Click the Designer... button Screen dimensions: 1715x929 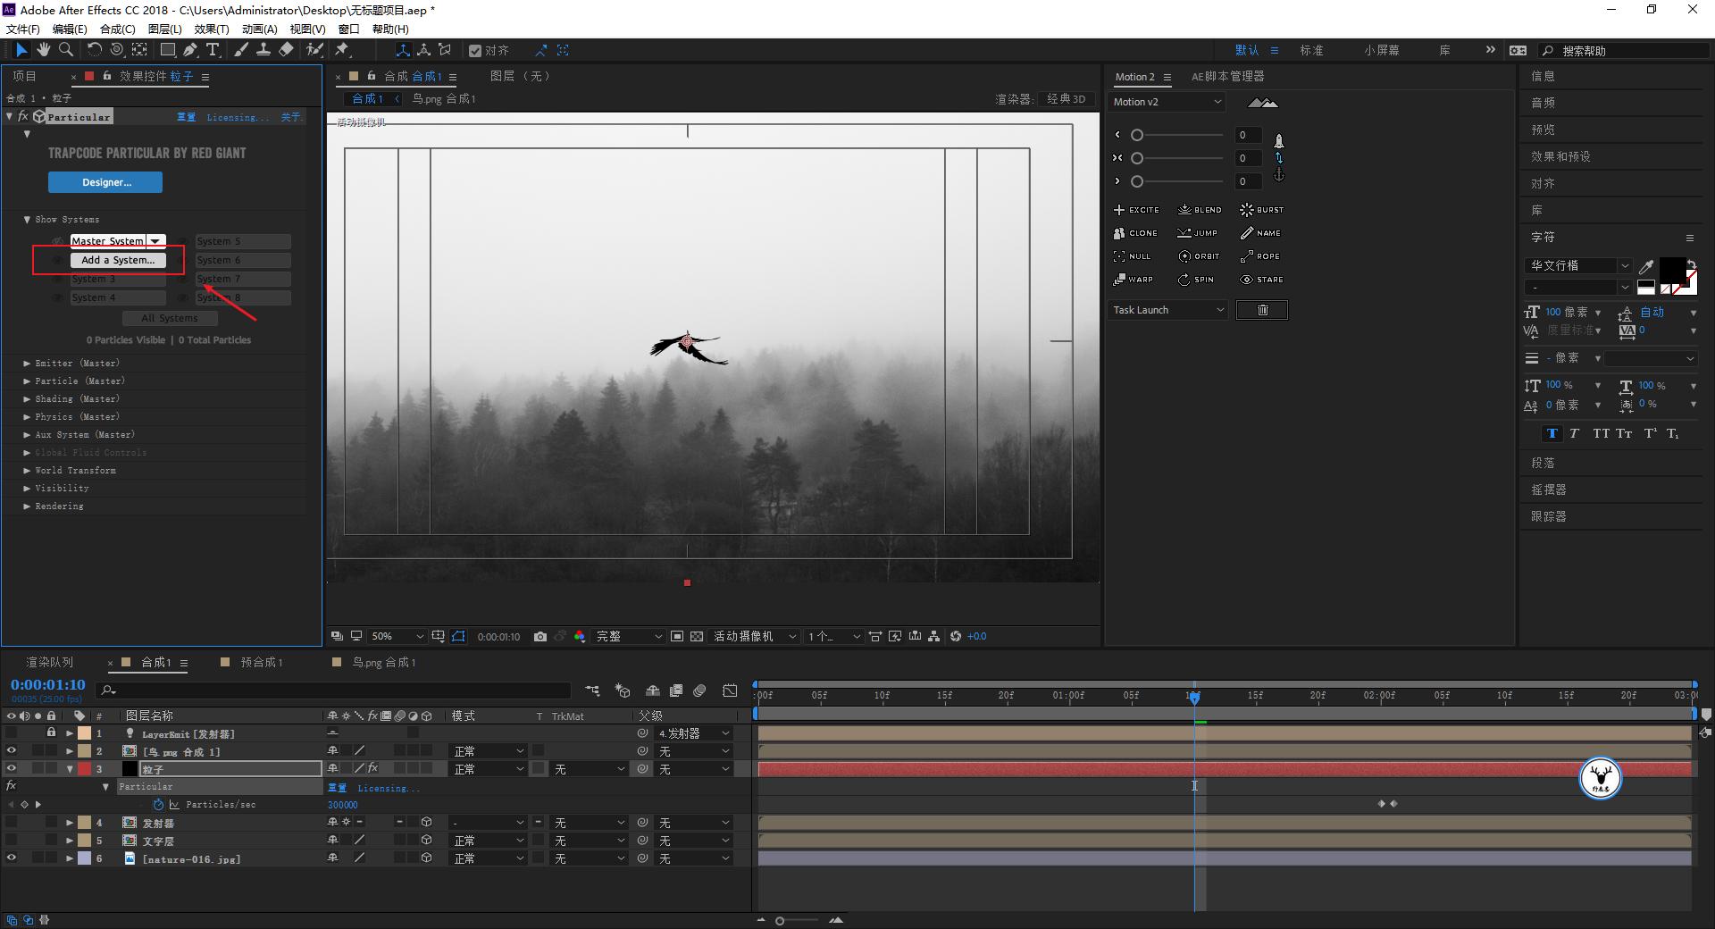point(105,182)
